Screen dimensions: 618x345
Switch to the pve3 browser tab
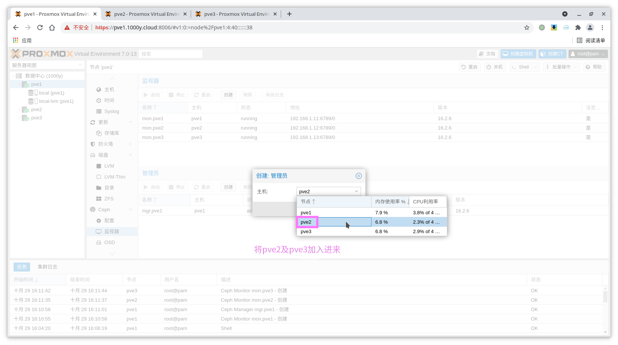[x=236, y=14]
